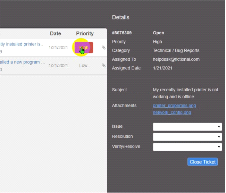Click the Issue dropdown arrow
The image size is (226, 193).
click(219, 127)
